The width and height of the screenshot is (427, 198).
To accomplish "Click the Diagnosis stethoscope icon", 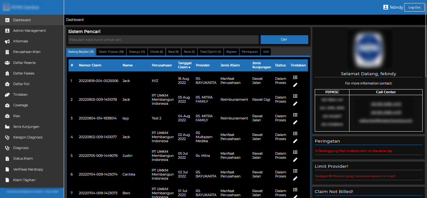I will tap(7, 148).
